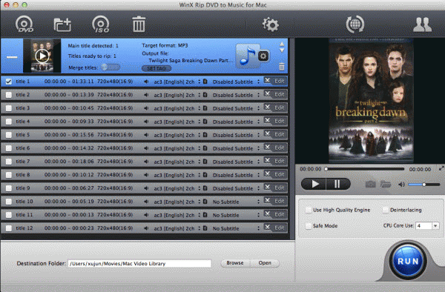Image resolution: width=445 pixels, height=292 pixels.
Task: Click the preview playback progress bar
Action: coord(365,169)
